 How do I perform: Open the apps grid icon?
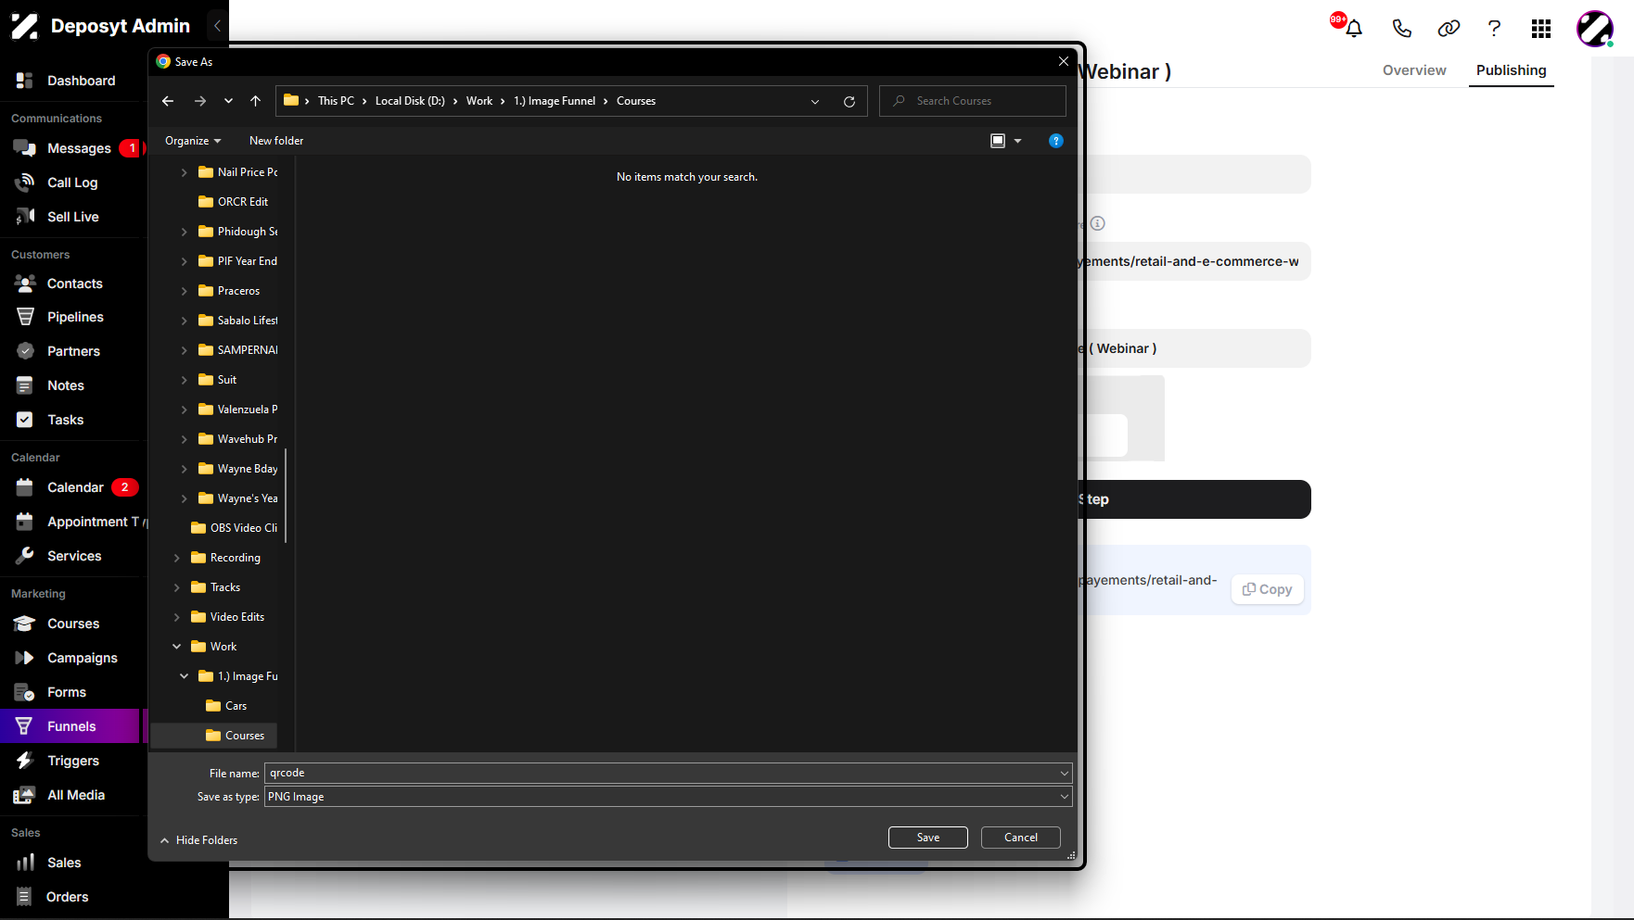click(1541, 29)
